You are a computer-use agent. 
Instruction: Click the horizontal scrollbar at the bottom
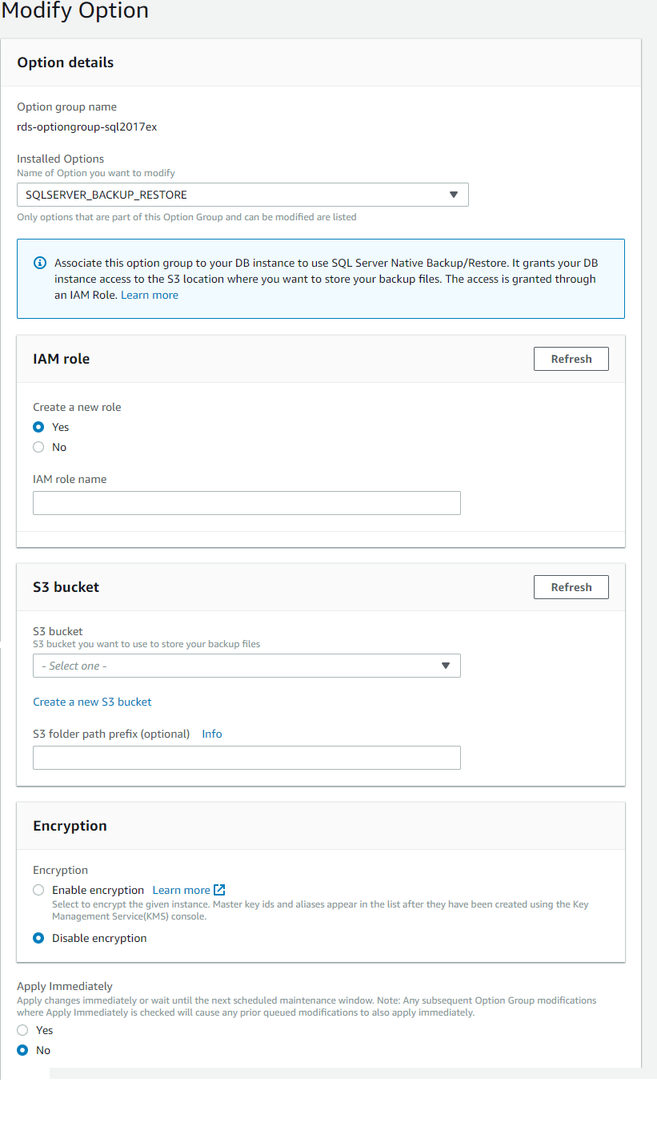click(x=344, y=1072)
